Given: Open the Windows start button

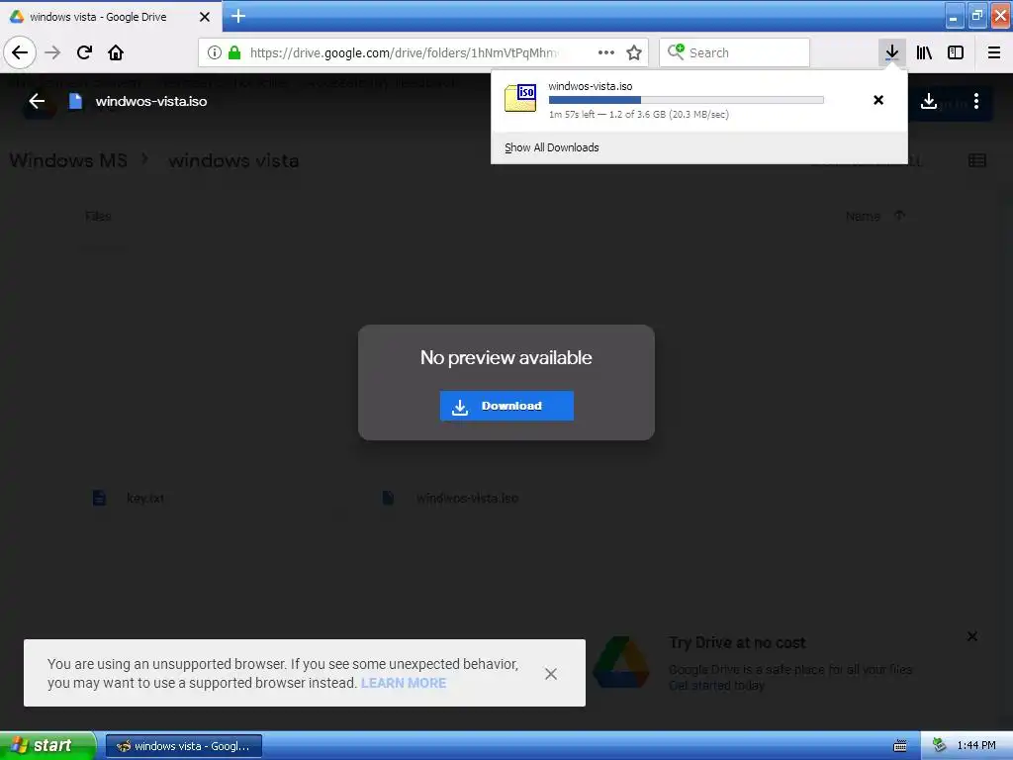Looking at the screenshot, I should click(47, 746).
